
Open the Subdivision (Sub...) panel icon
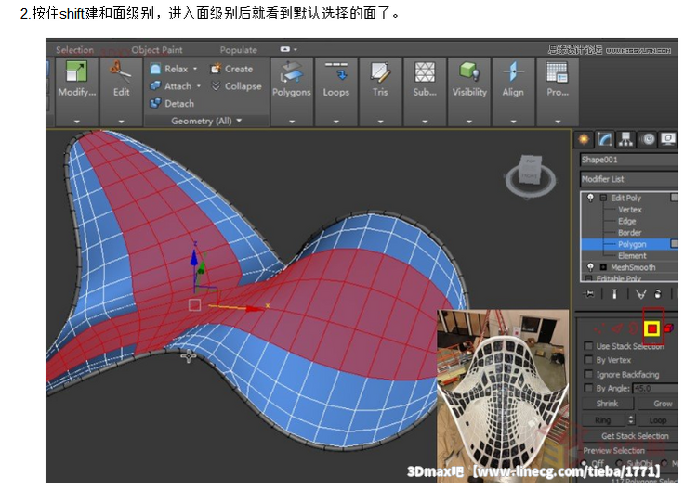425,71
